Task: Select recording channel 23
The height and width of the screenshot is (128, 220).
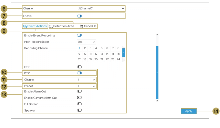Action: pos(113,59)
